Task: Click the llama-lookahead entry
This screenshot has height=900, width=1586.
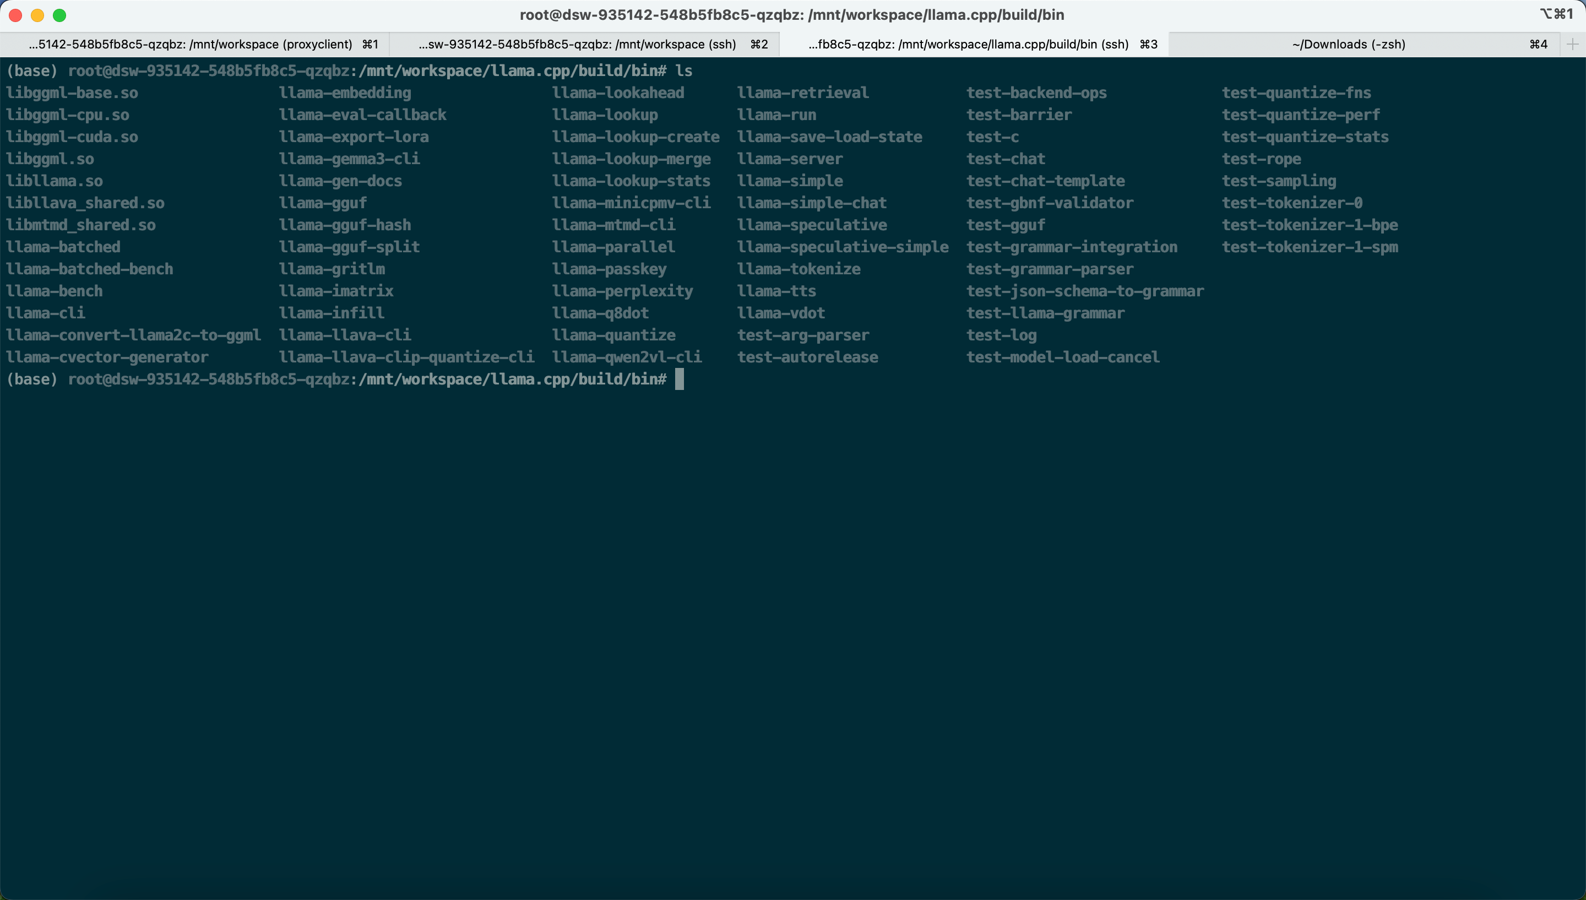Action: coord(618,93)
